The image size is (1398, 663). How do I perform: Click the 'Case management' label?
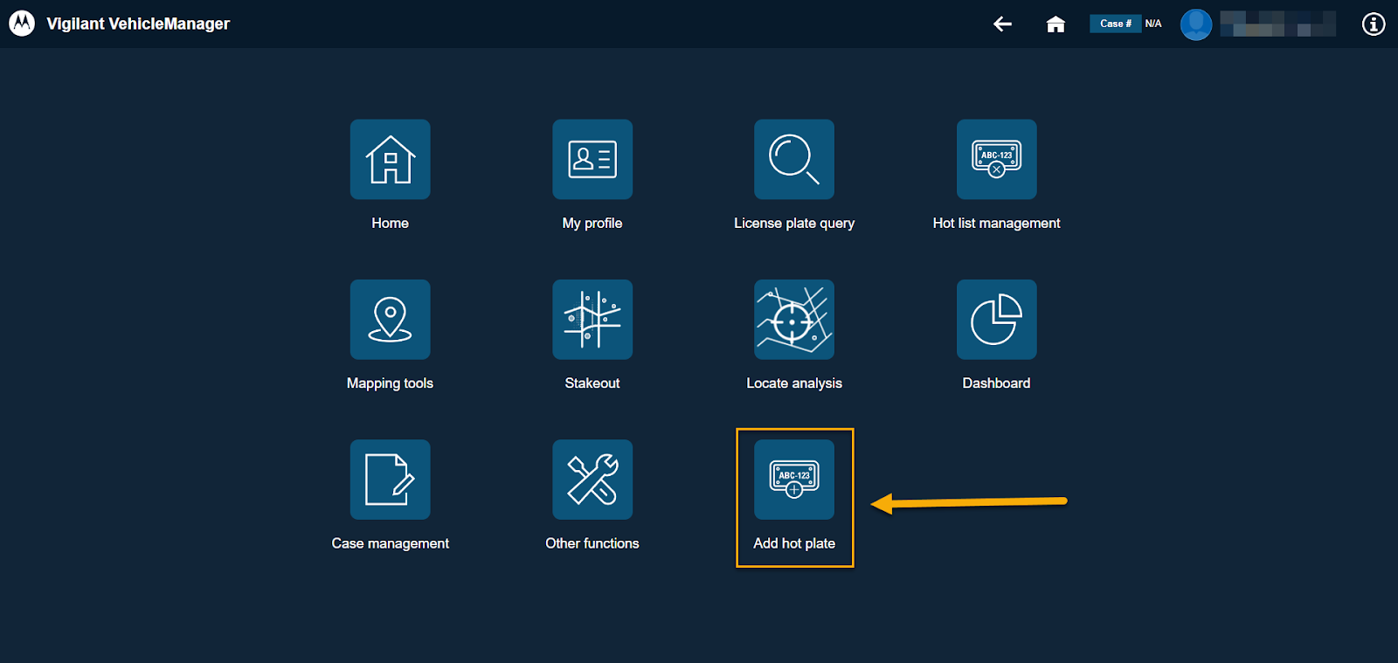390,543
